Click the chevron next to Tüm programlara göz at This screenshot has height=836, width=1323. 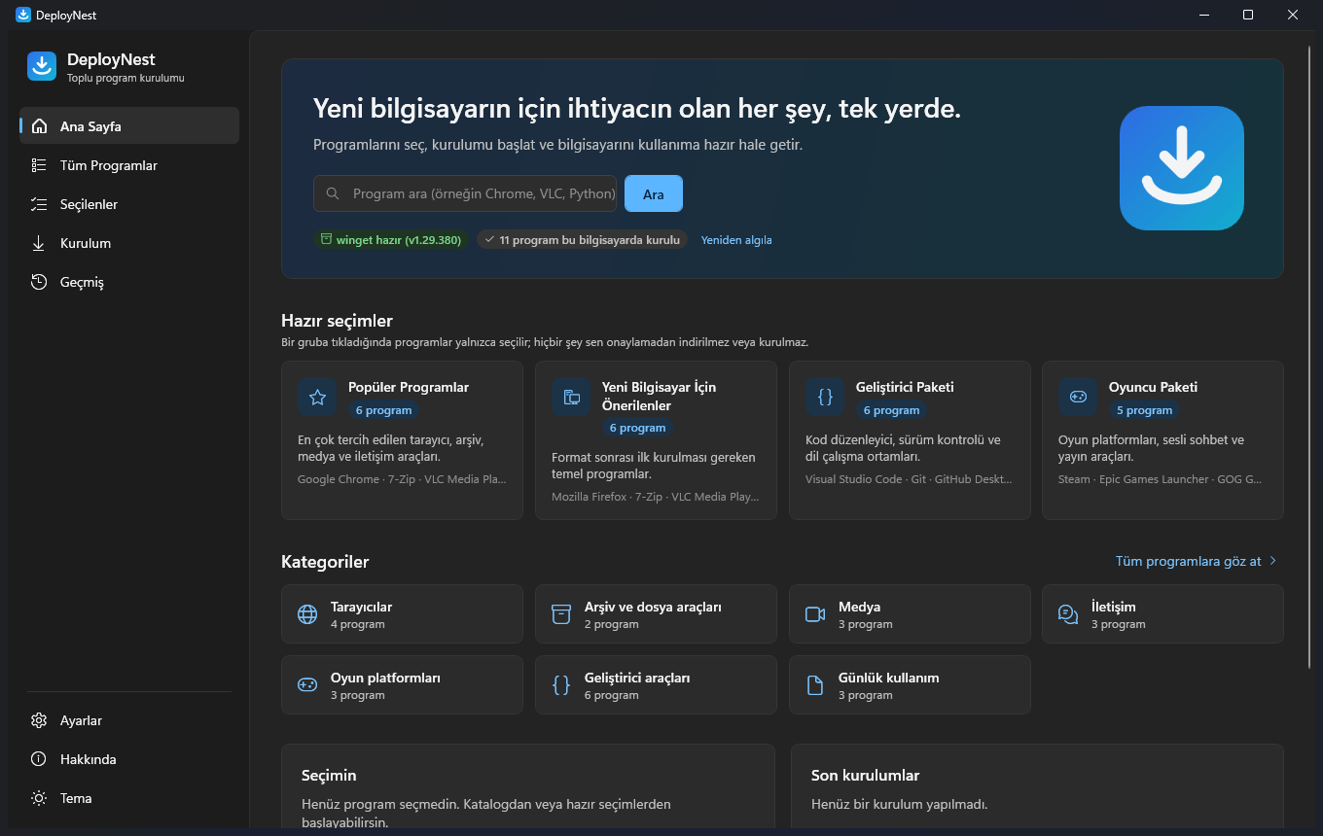1273,561
